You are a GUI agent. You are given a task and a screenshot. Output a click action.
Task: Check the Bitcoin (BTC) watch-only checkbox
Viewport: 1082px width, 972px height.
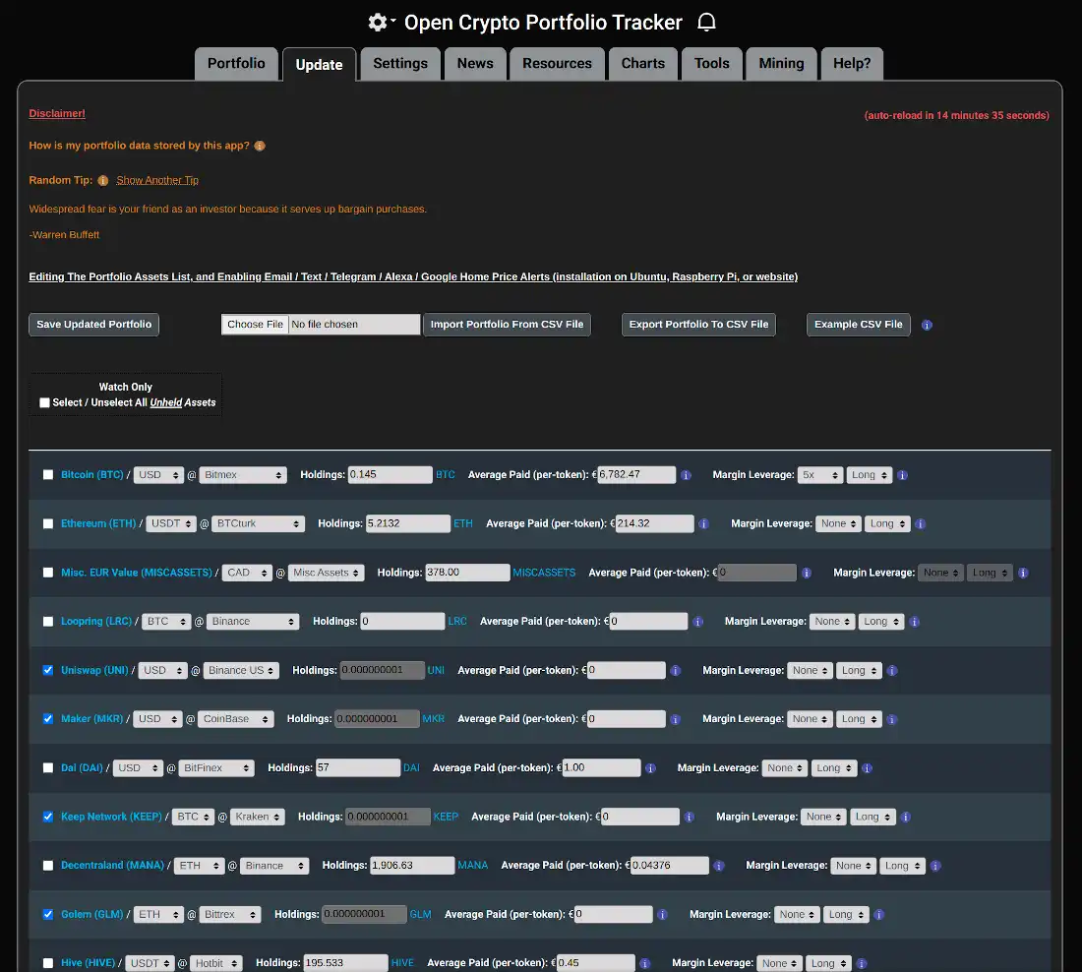pos(47,475)
